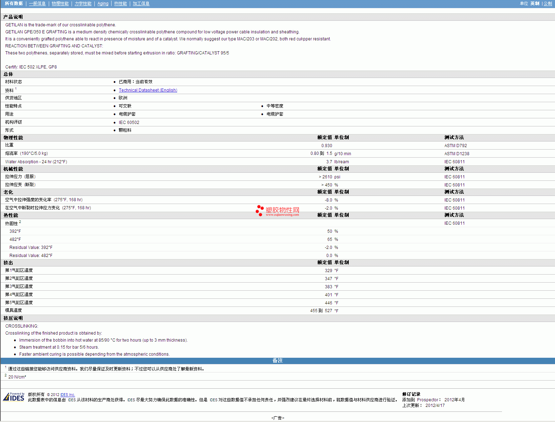Switch to the 物理性能 tab
The width and height of the screenshot is (555, 422).
click(x=60, y=4)
